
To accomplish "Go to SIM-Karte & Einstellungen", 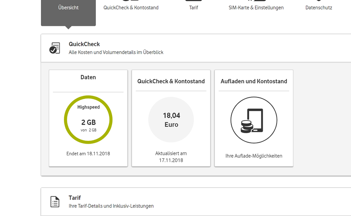I will (256, 7).
